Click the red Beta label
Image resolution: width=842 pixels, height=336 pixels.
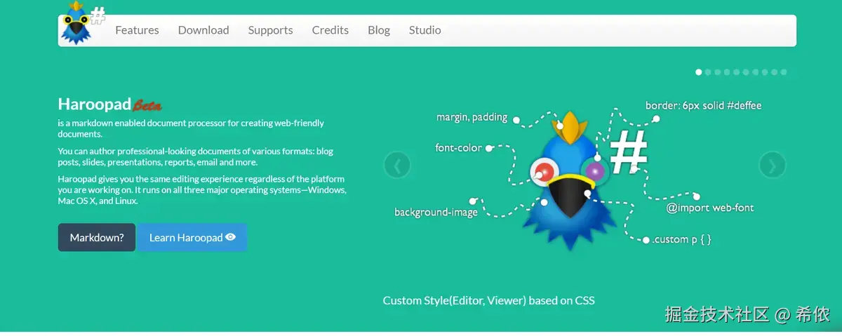point(147,106)
